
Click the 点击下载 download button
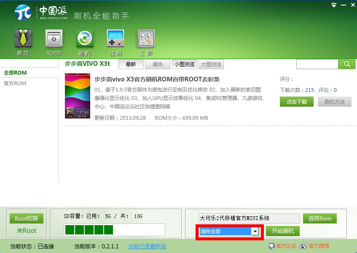[296, 102]
